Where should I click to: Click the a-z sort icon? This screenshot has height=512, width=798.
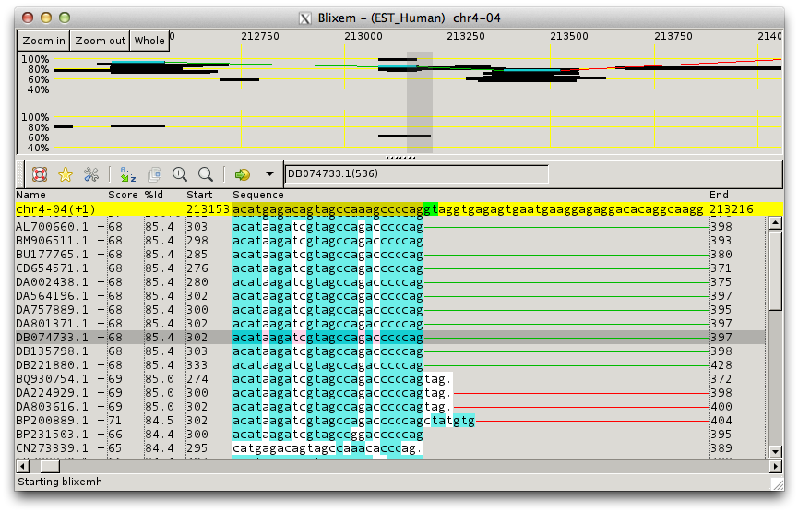click(x=127, y=174)
